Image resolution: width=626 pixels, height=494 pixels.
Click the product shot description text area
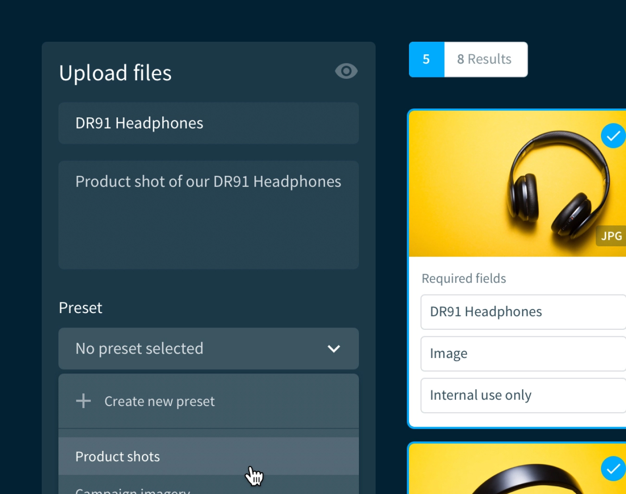coord(209,215)
